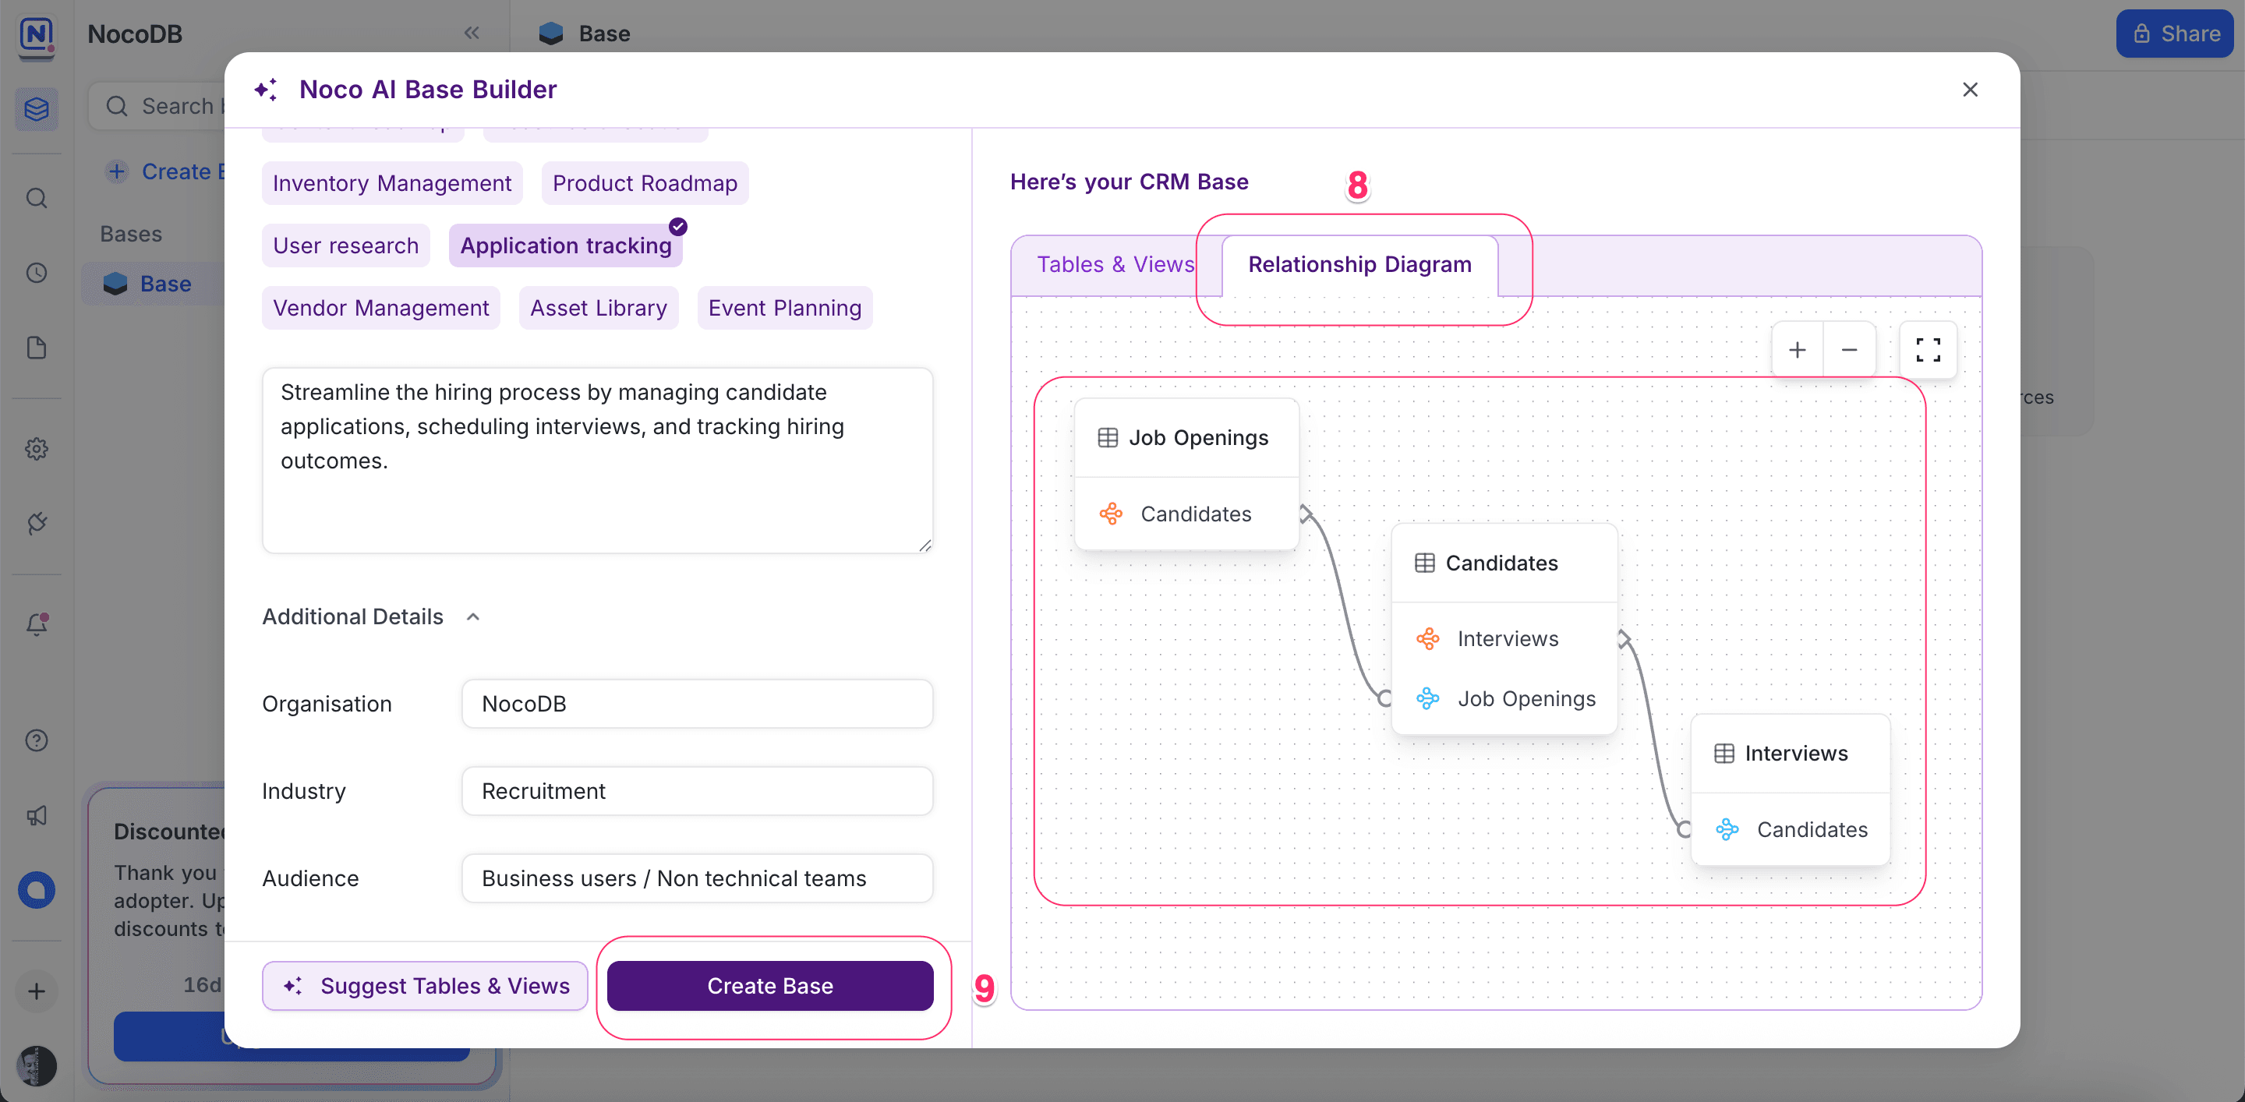
Task: Click the help question mark icon
Action: coord(37,740)
